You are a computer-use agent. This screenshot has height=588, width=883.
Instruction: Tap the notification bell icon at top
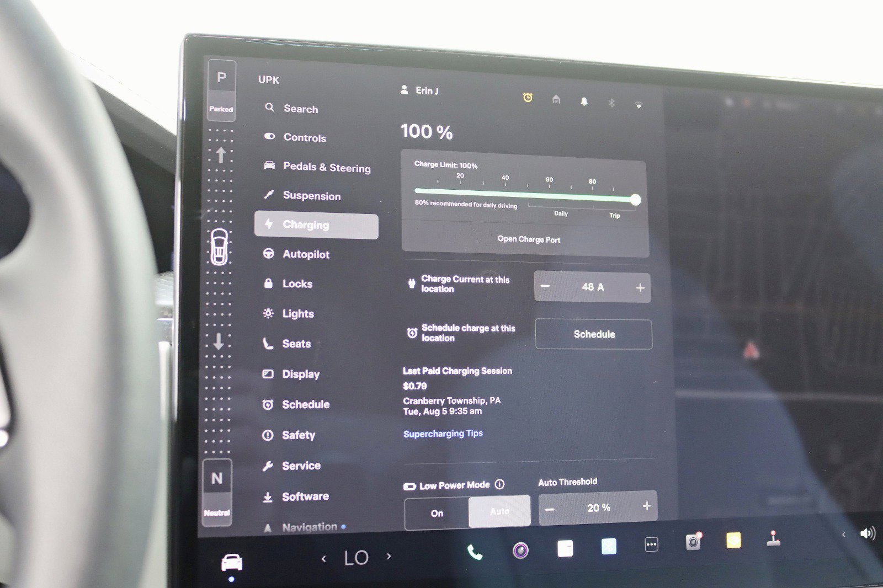584,102
